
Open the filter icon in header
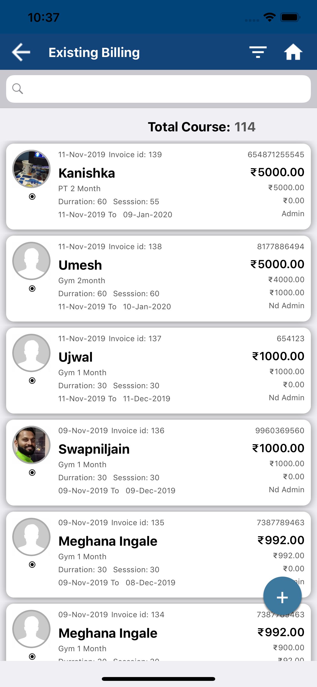point(258,52)
